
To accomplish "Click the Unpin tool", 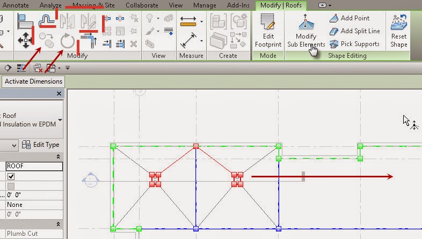I will [134, 18].
